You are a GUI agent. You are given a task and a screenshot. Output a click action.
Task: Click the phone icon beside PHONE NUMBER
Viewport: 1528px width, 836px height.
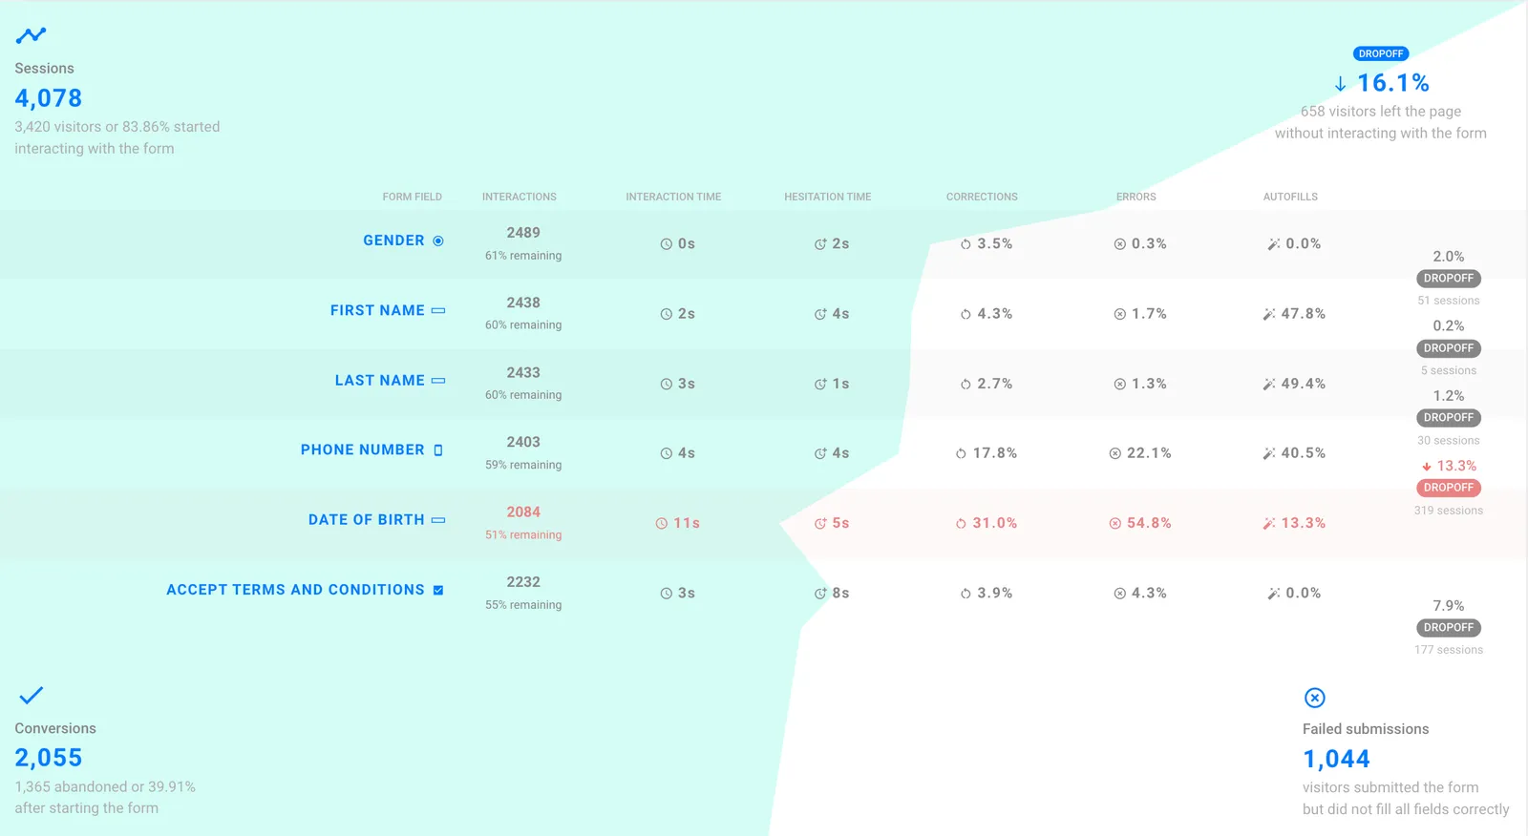[438, 449]
